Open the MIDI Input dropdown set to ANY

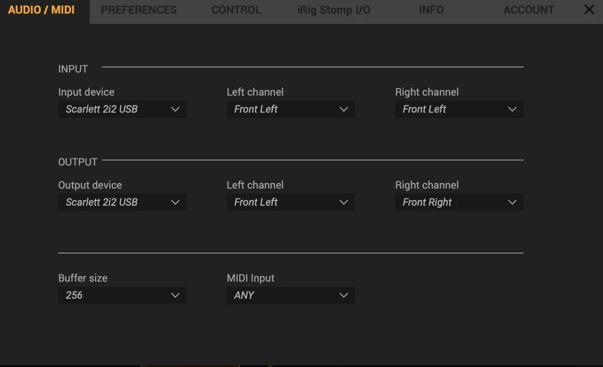pos(290,295)
